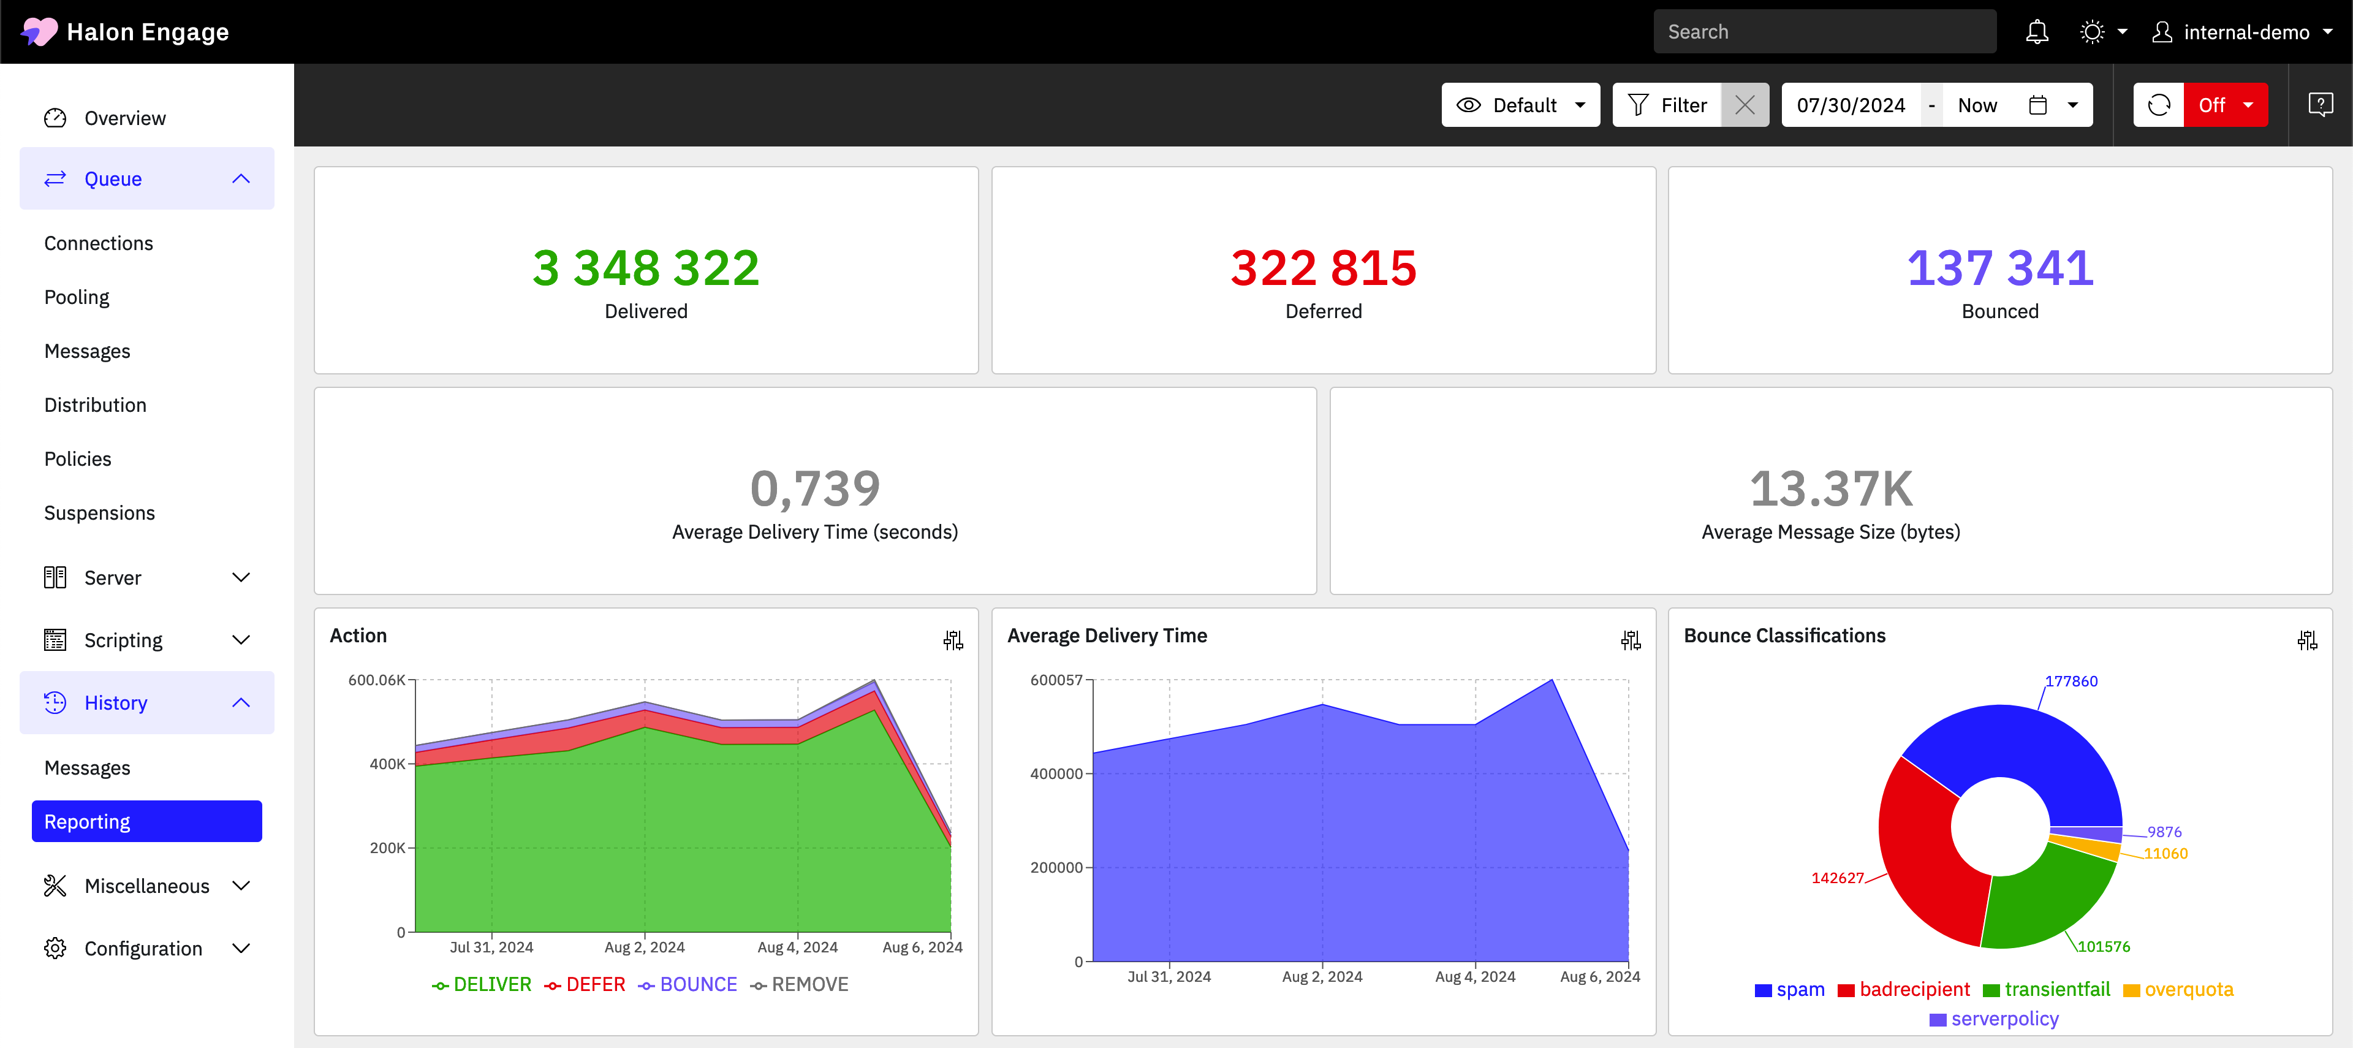2353x1048 pixels.
Task: Click the user profile icon
Action: pos(2162,32)
